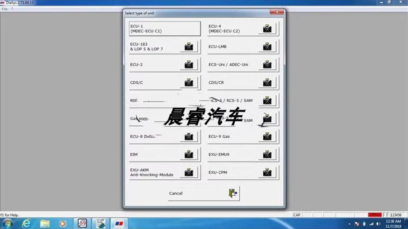The width and height of the screenshot is (408, 229).
Task: Click the red Offline status indicator
Action: point(375,215)
